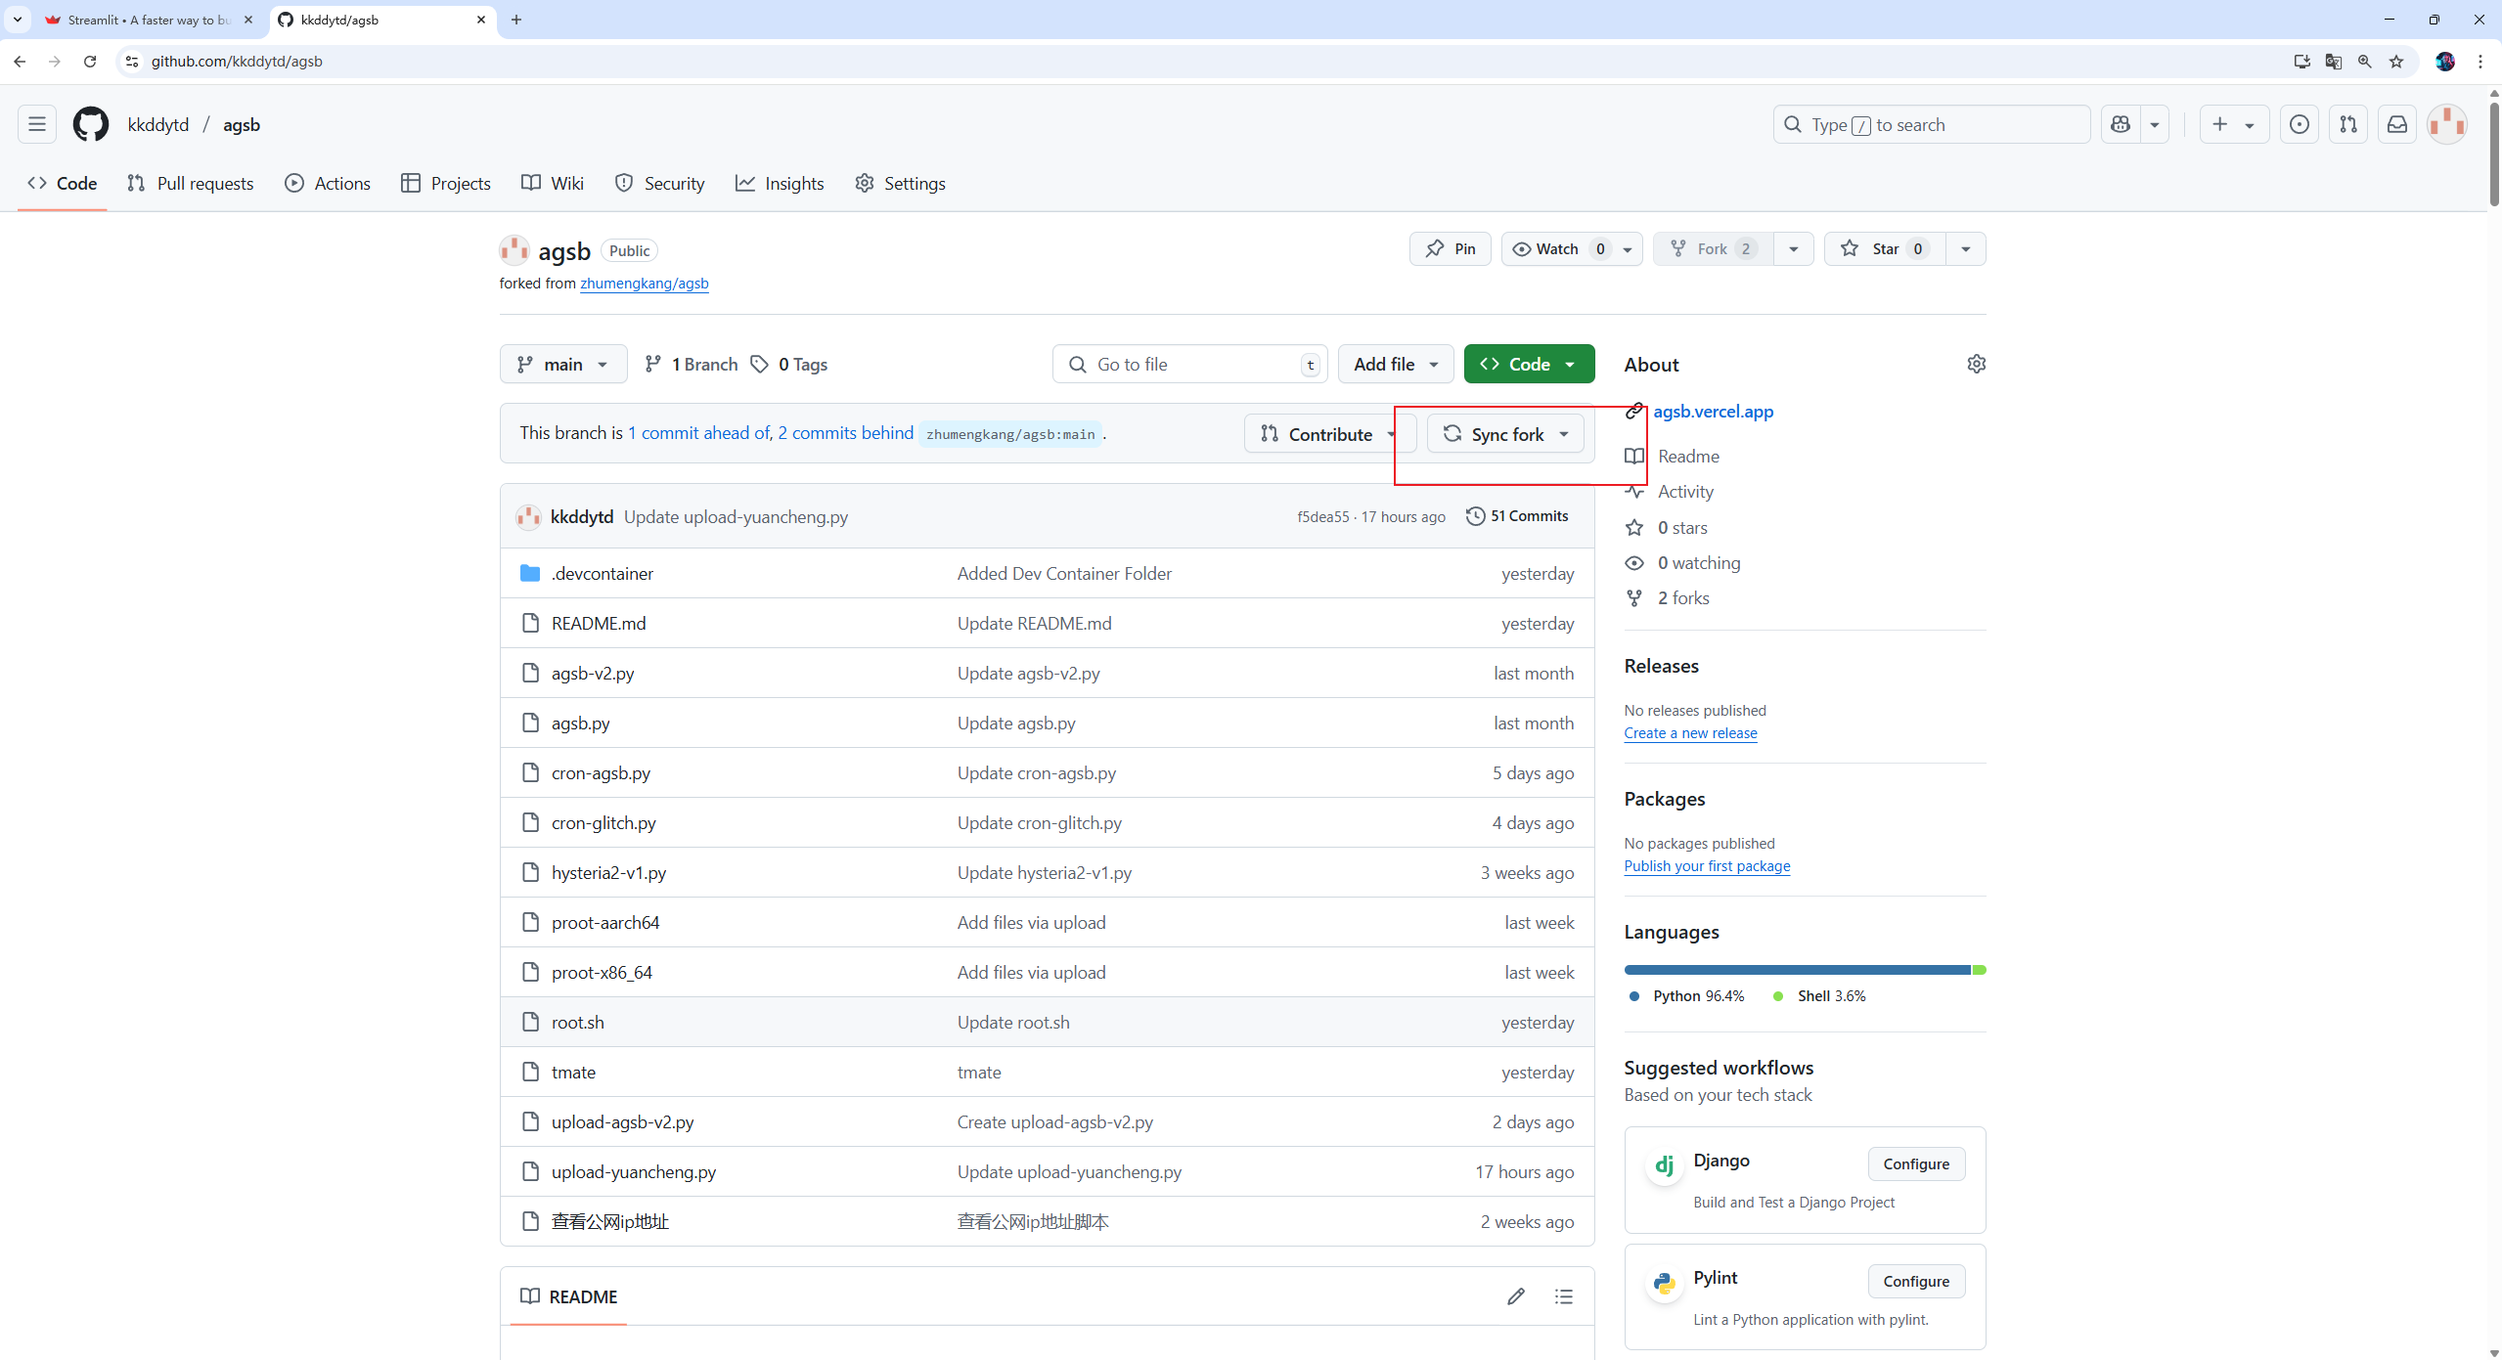The height and width of the screenshot is (1360, 2502).
Task: Pin the agsb repository
Action: click(x=1451, y=248)
